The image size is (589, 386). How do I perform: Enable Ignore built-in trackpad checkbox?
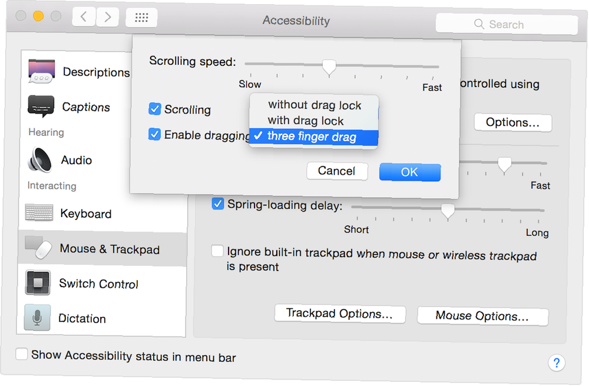pyautogui.click(x=217, y=251)
